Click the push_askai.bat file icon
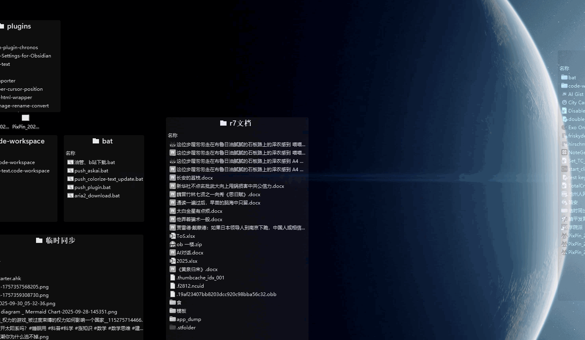Image resolution: width=585 pixels, height=340 pixels. tap(71, 170)
